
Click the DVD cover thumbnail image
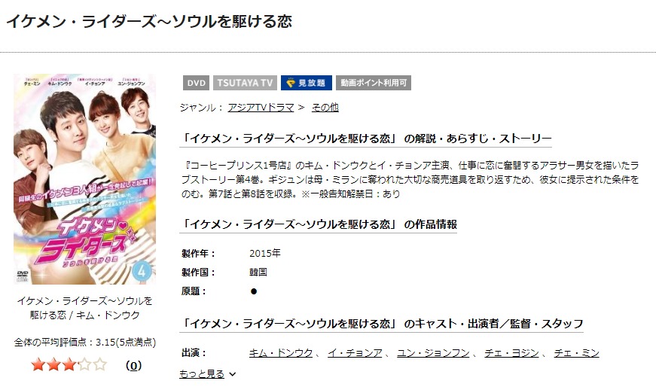84,179
